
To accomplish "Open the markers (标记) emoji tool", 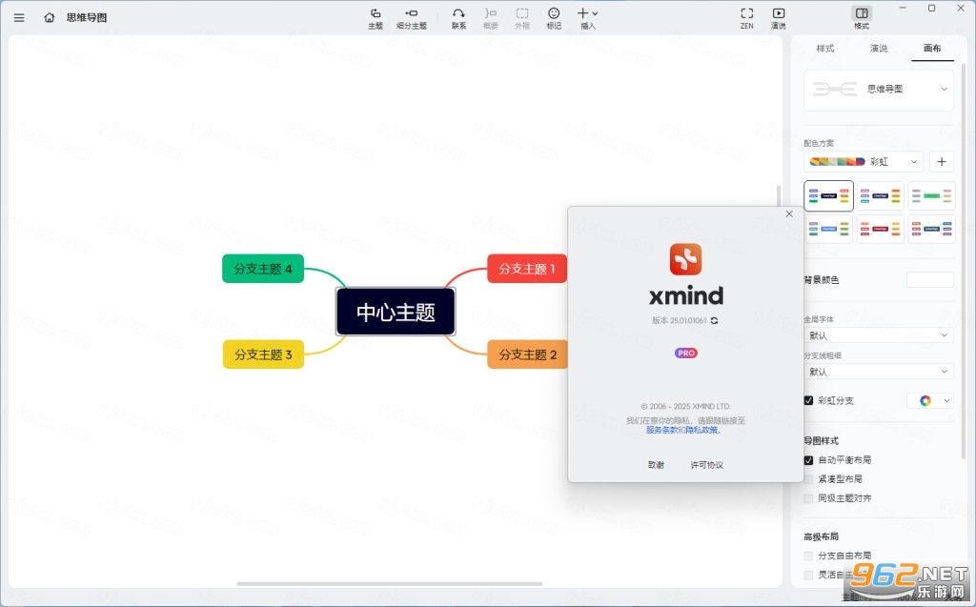I will 554,19.
